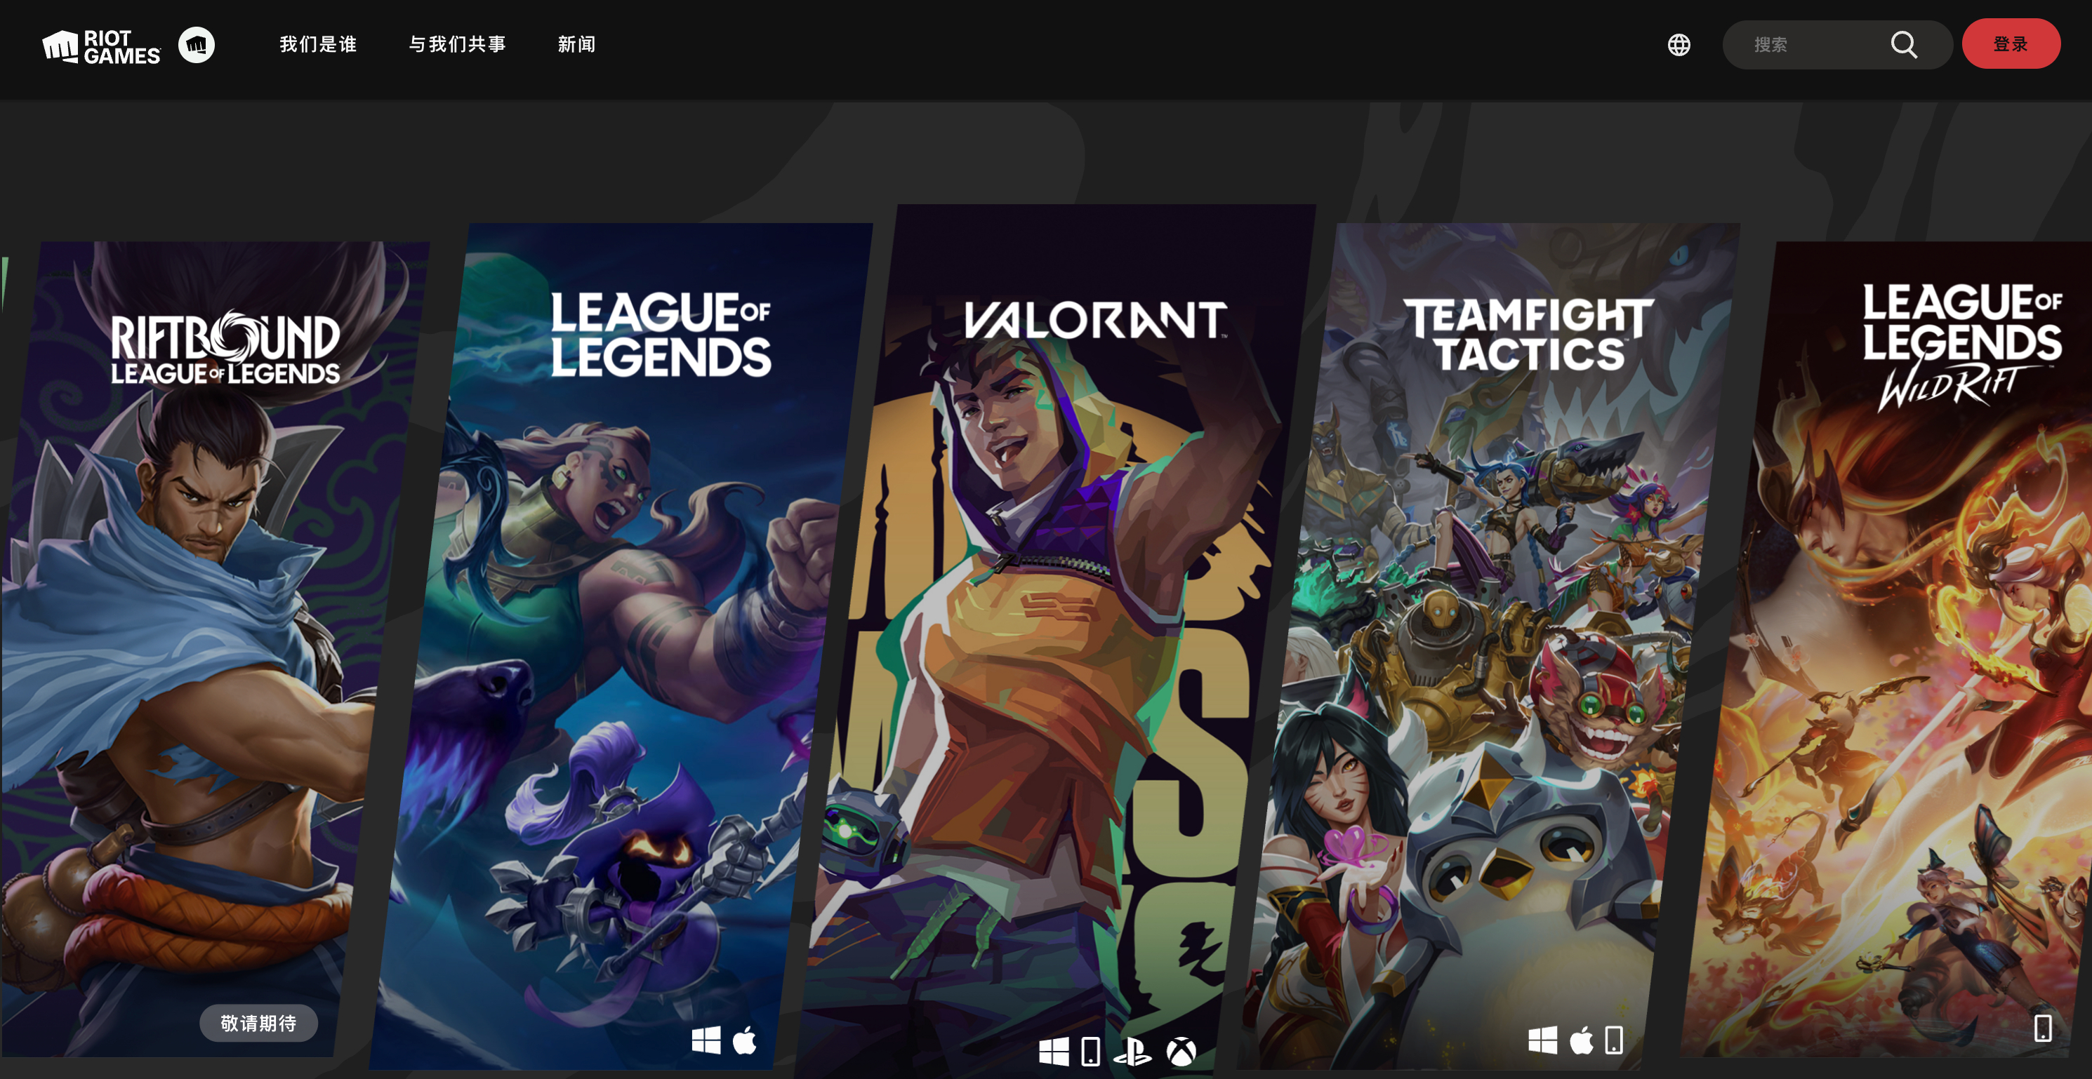Click the red 登录 login button
Screen dimensions: 2092x1079
point(2010,45)
